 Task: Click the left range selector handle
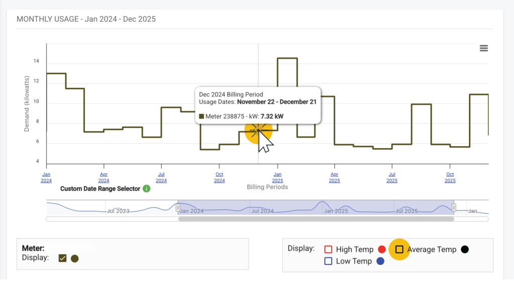pos(178,207)
